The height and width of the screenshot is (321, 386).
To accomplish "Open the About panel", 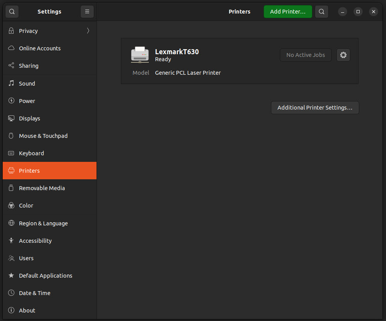I will pyautogui.click(x=27, y=311).
